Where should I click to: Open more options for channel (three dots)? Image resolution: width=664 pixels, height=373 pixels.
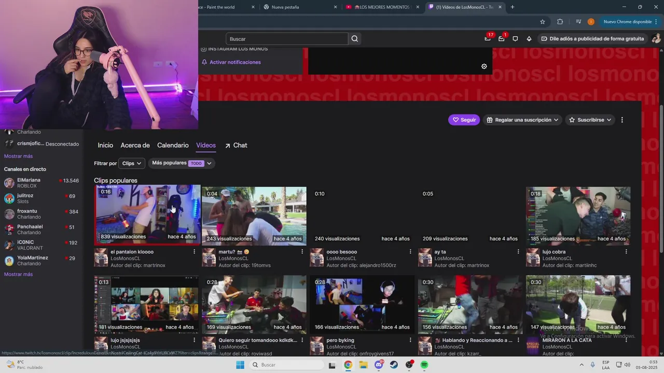[622, 120]
